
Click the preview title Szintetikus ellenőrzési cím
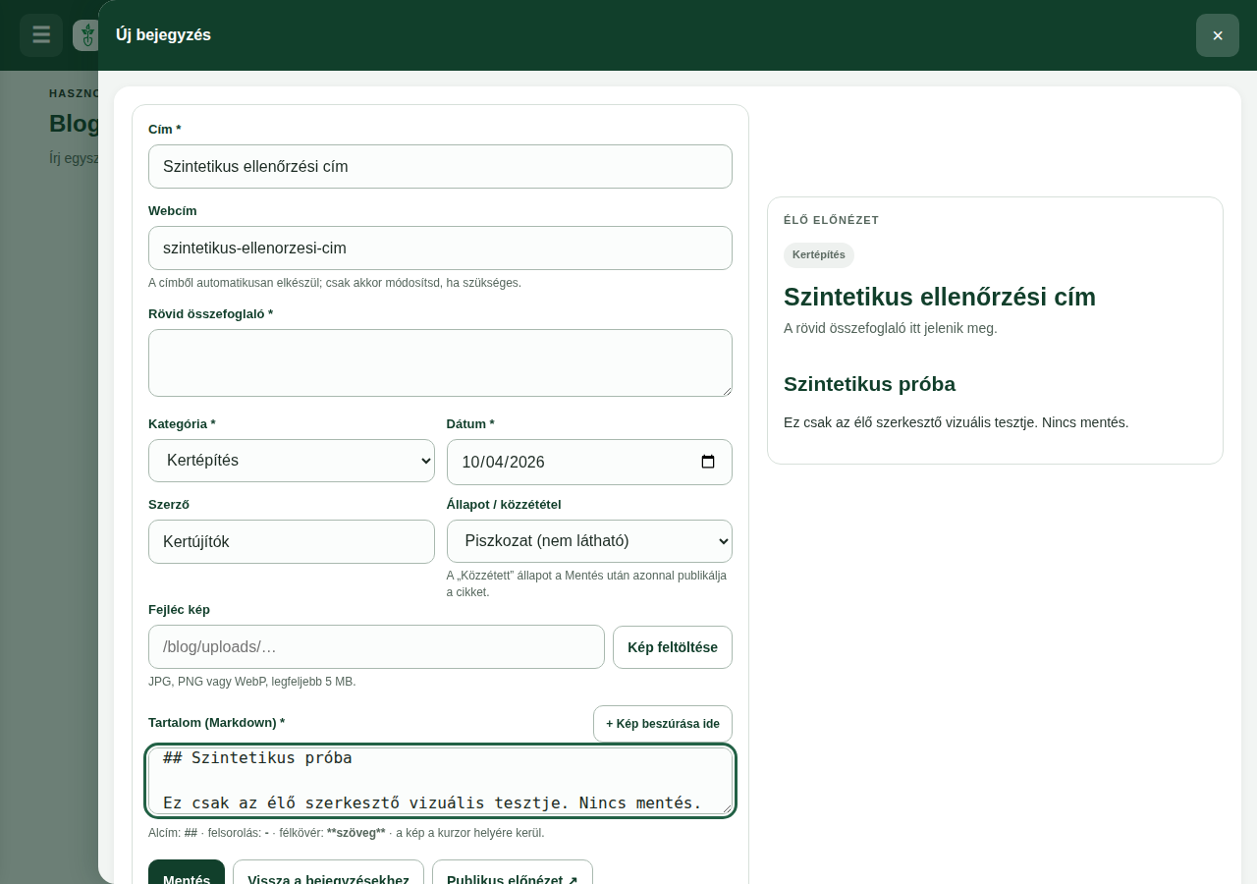point(940,297)
